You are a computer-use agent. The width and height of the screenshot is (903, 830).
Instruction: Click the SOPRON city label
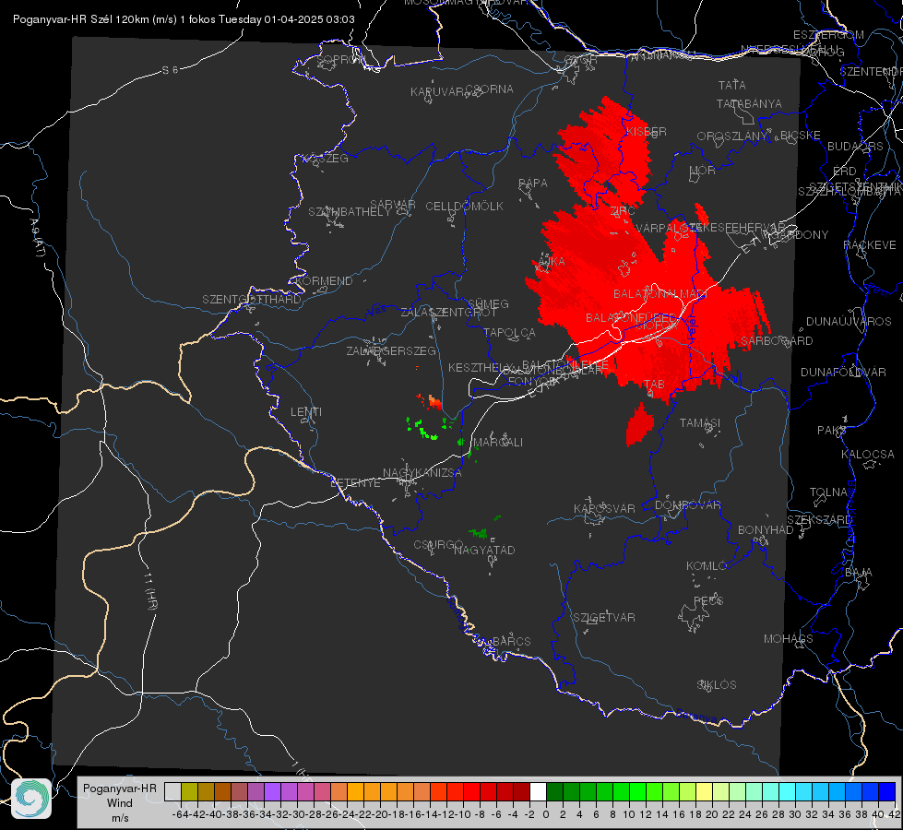coord(339,59)
